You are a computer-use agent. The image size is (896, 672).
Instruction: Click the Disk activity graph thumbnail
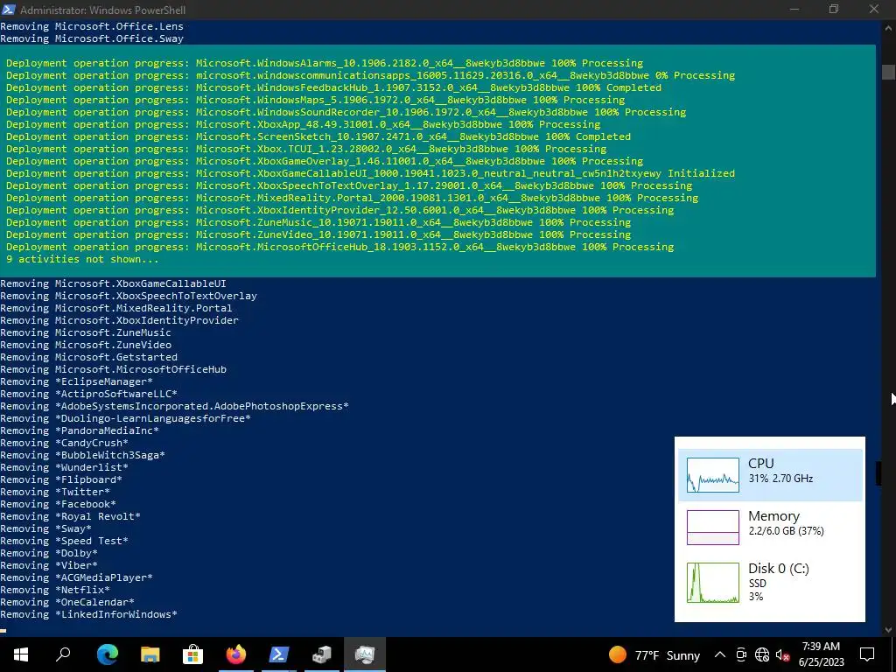coord(712,582)
